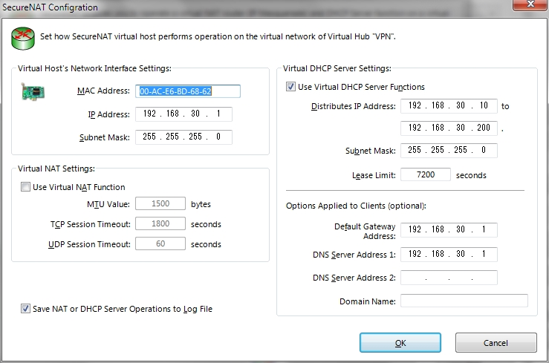Image resolution: width=549 pixels, height=363 pixels.
Task: Click the Cancel button
Action: click(x=496, y=343)
